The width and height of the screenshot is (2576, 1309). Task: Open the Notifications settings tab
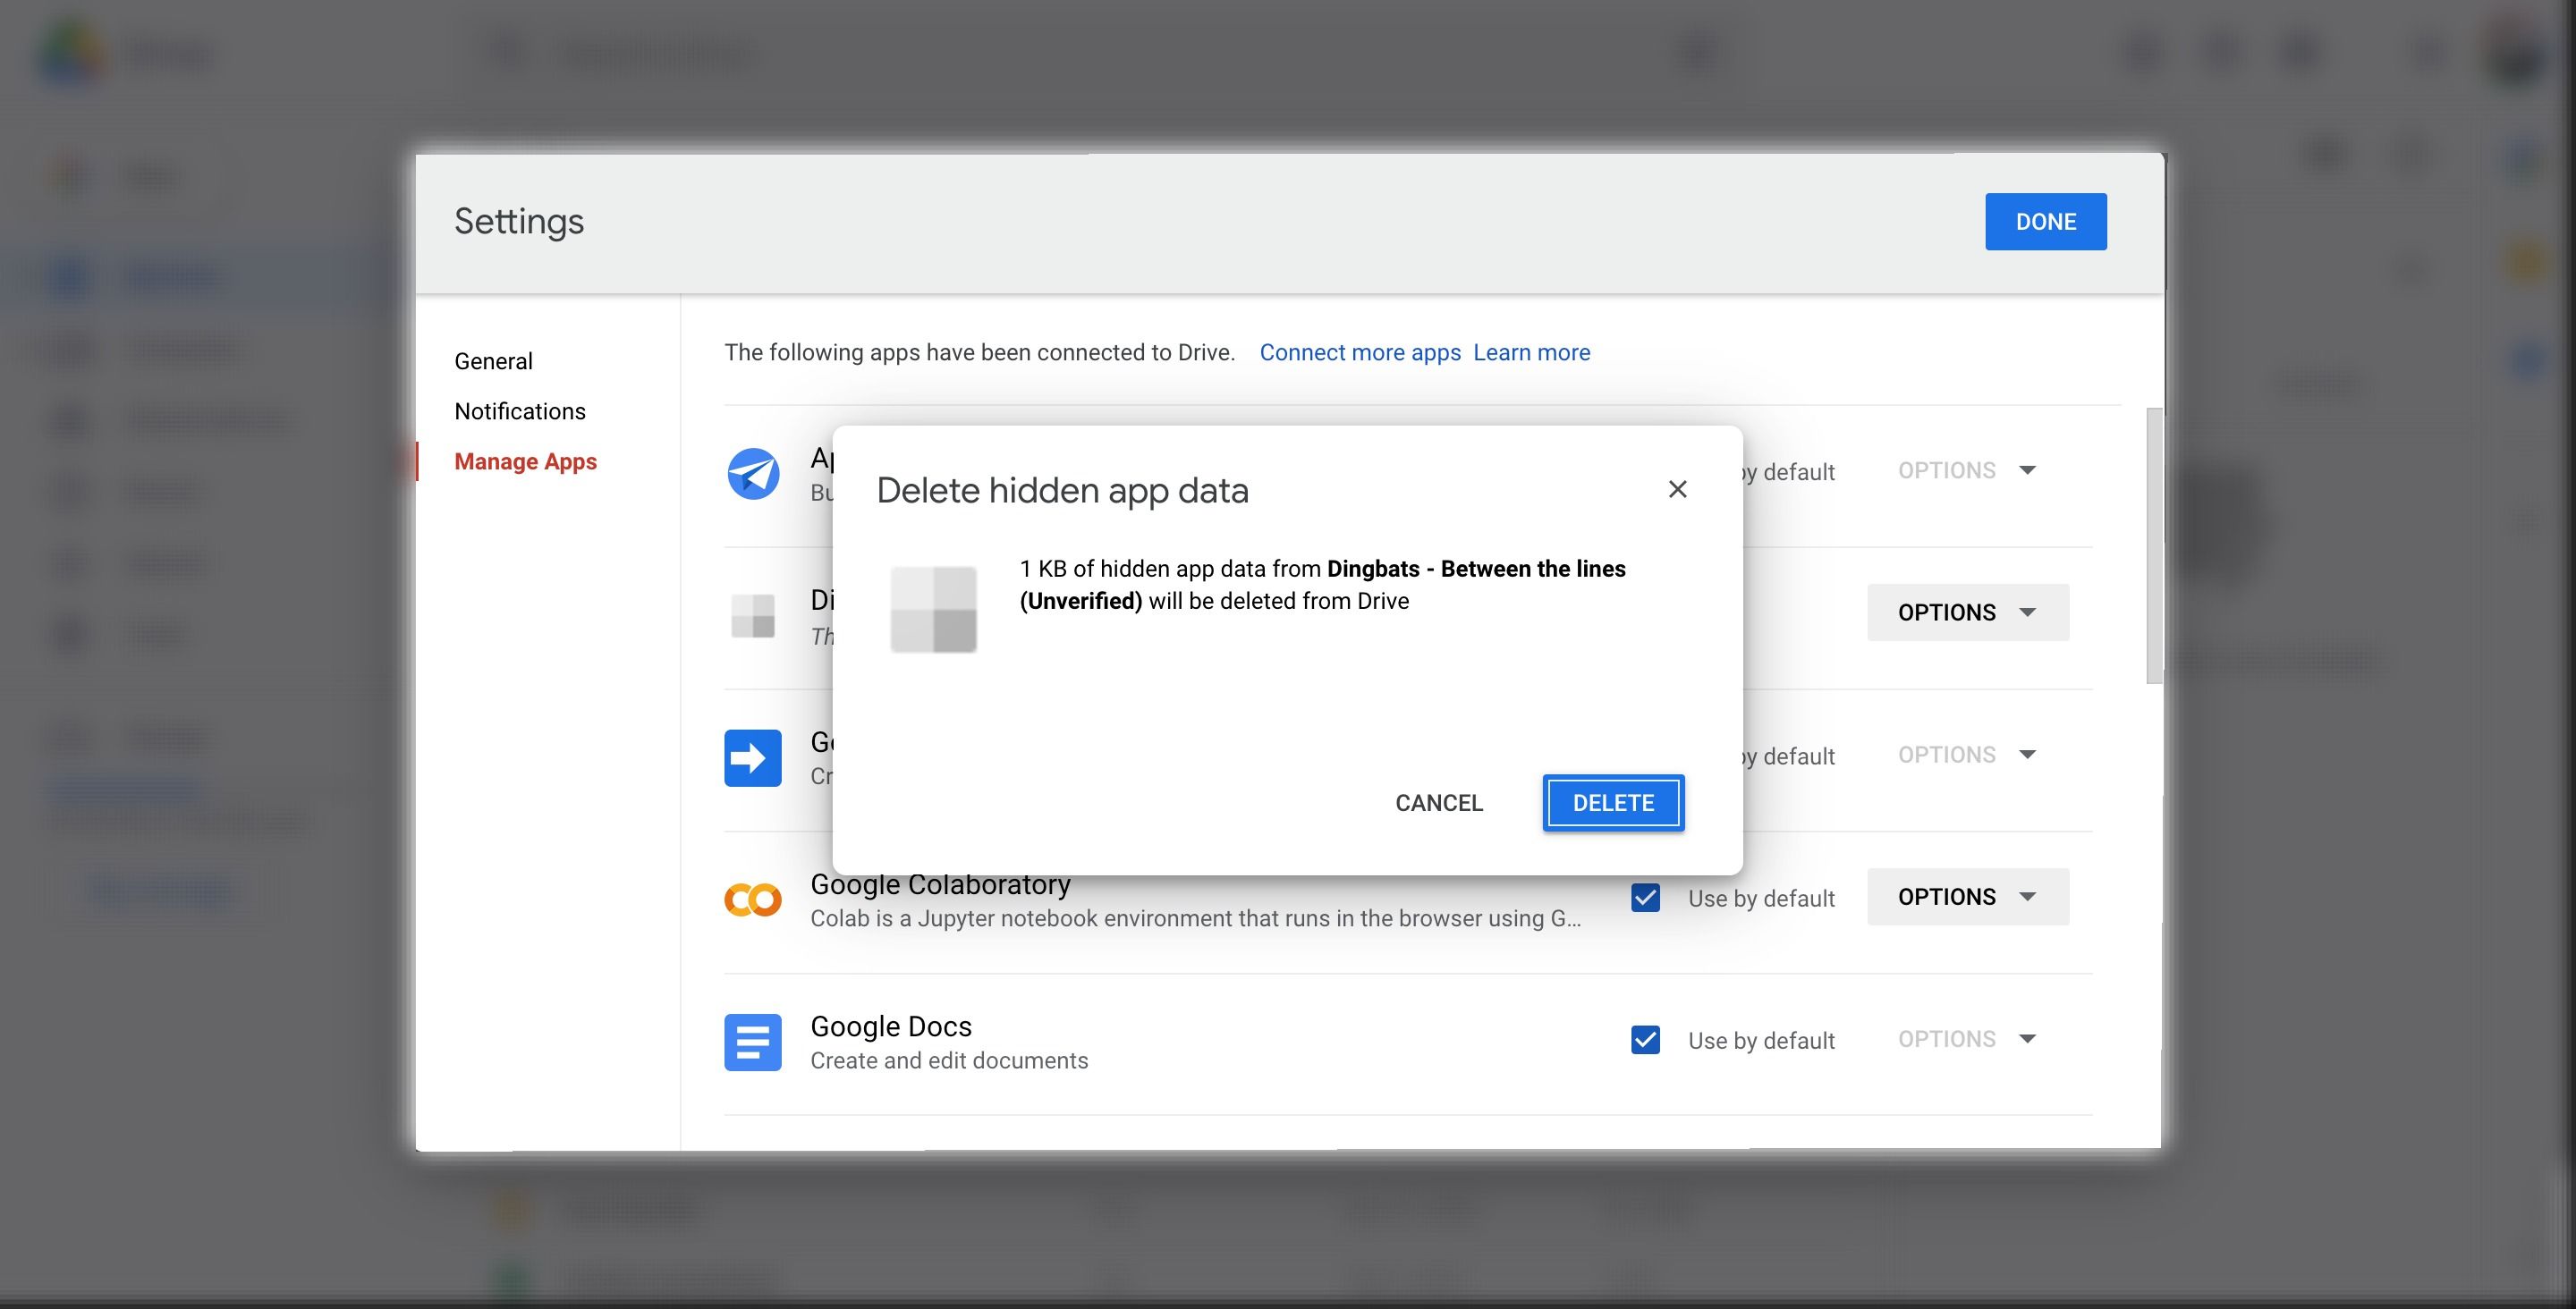pyautogui.click(x=519, y=411)
